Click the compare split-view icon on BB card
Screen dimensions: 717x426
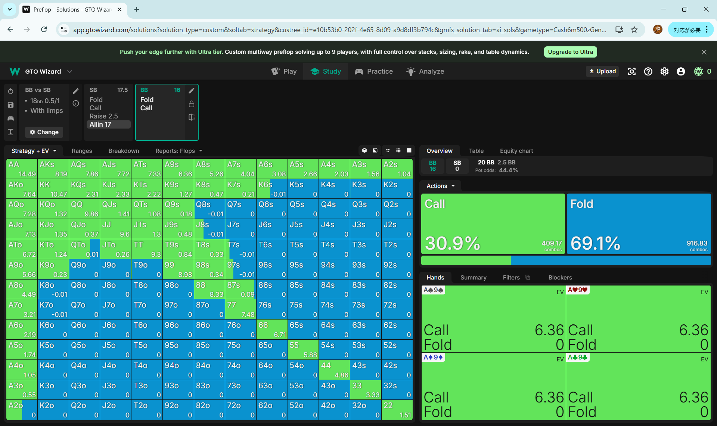pyautogui.click(x=192, y=117)
